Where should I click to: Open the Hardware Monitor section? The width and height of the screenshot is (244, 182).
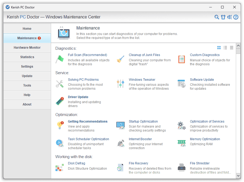tap(27, 48)
